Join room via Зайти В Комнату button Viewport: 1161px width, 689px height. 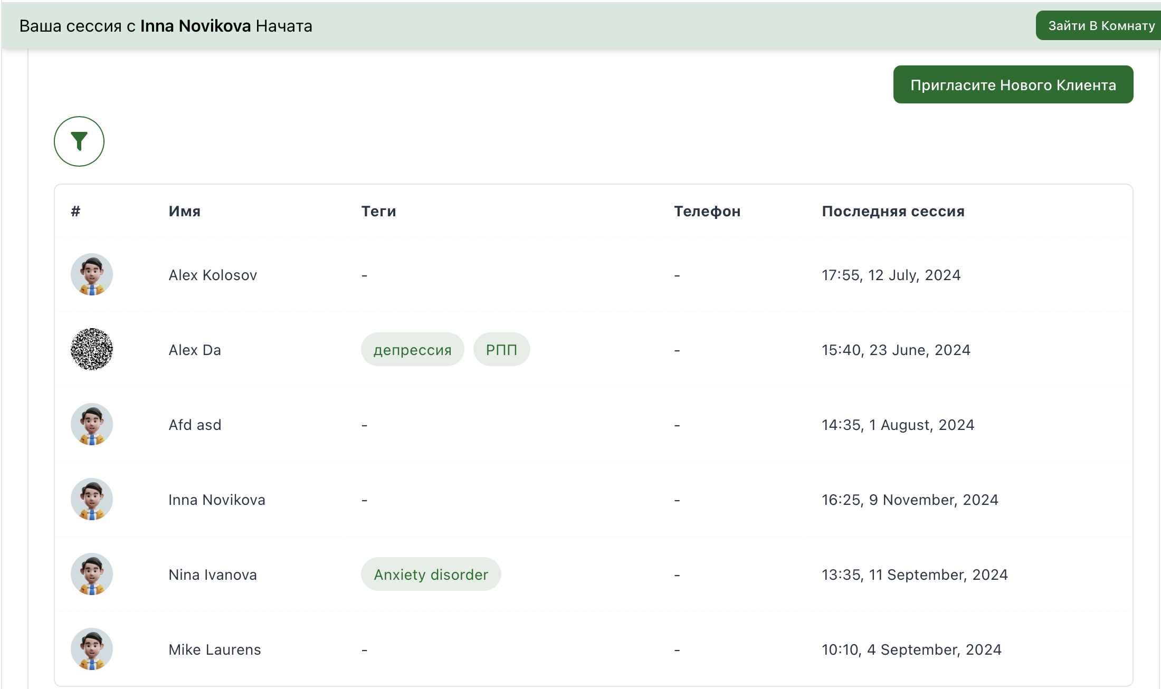click(x=1100, y=25)
